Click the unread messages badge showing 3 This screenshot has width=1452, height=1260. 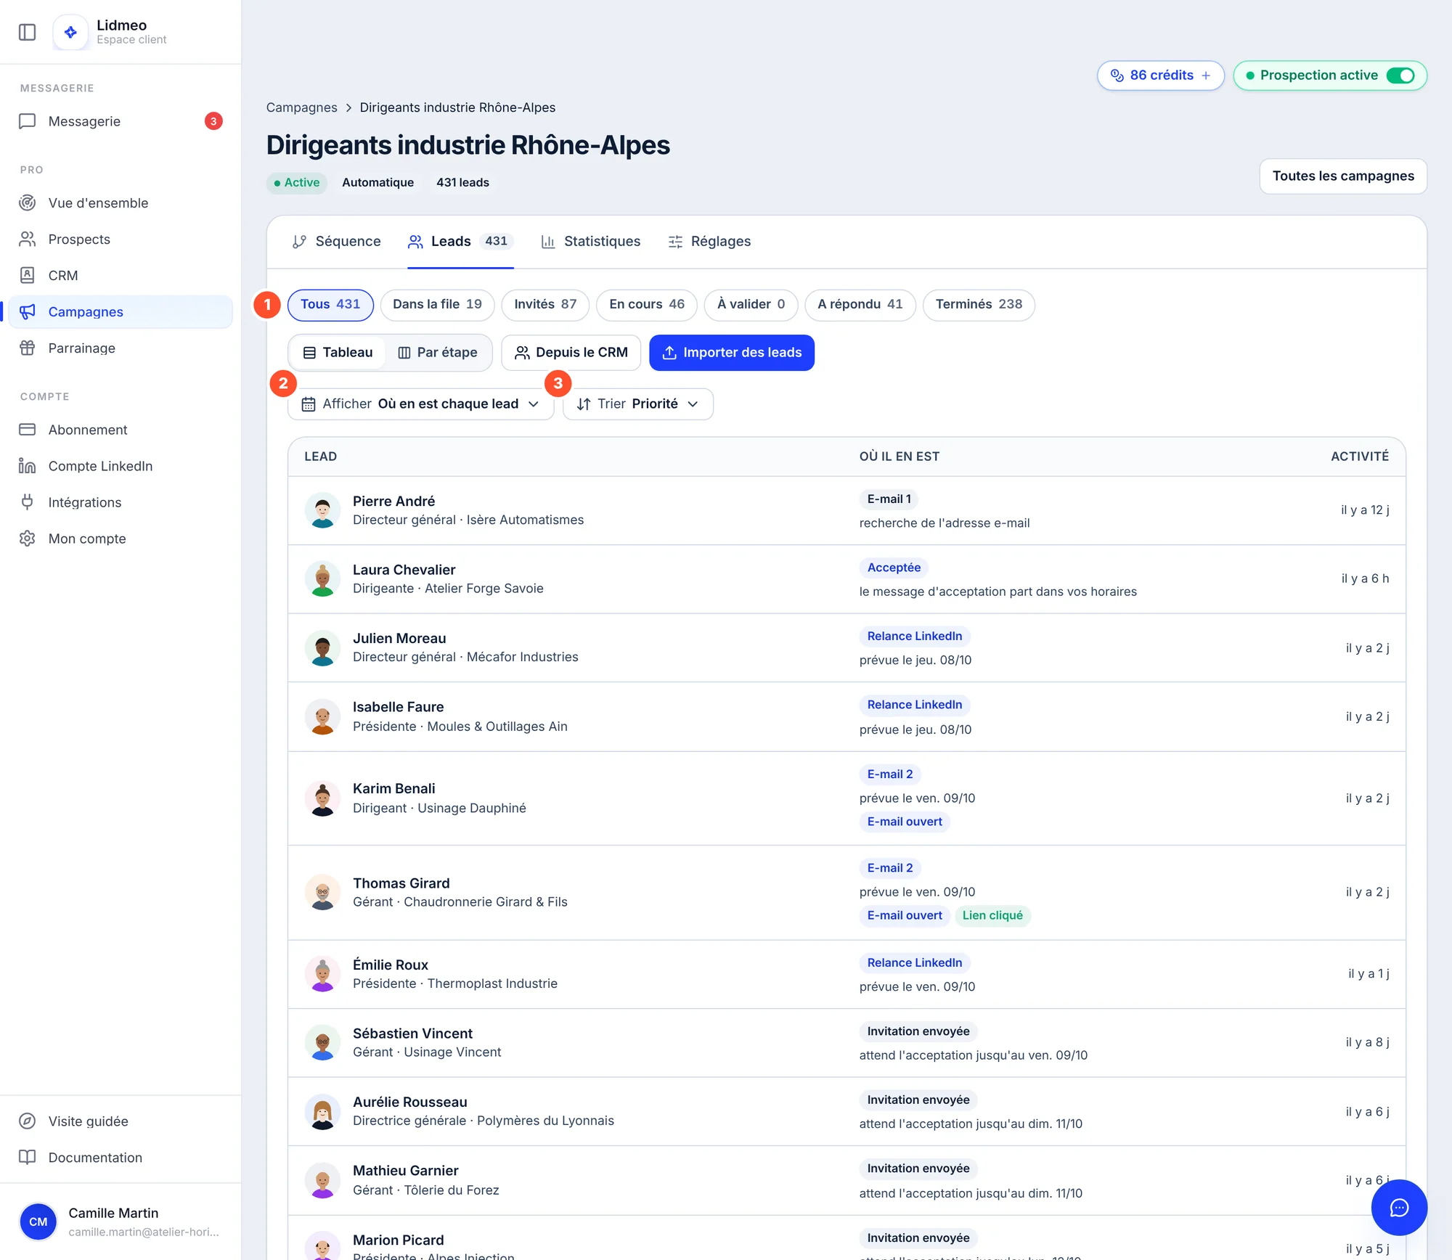[x=213, y=121]
